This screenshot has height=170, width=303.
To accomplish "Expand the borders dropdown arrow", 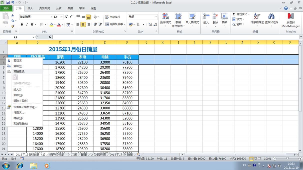I will click(45, 24).
